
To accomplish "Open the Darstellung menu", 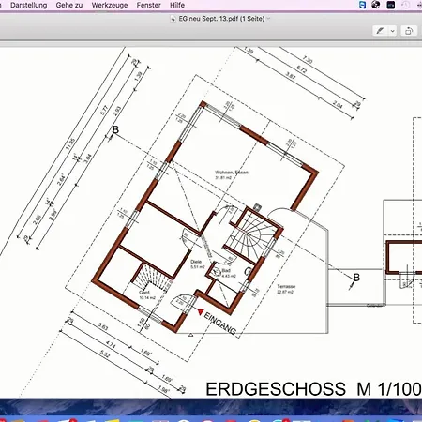I will tap(29, 5).
